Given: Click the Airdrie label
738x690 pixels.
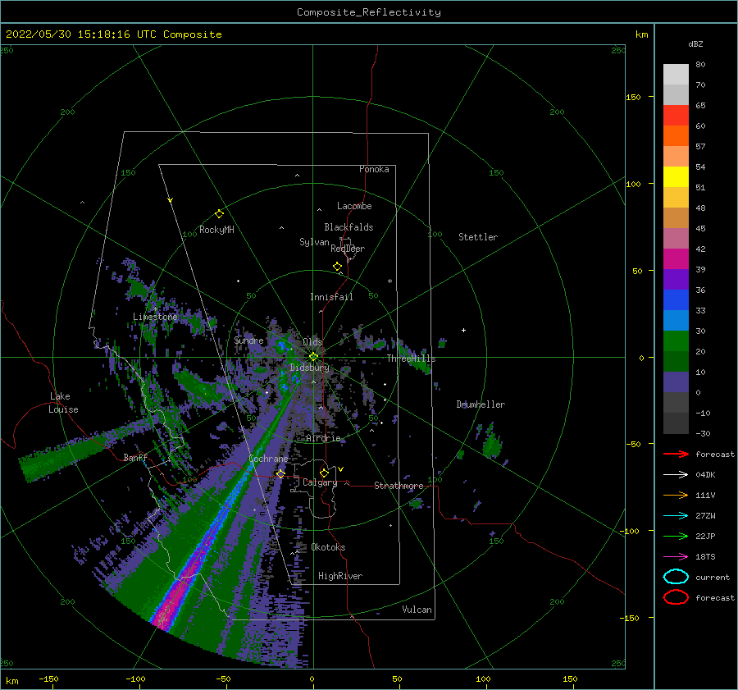Looking at the screenshot, I should pos(323,438).
